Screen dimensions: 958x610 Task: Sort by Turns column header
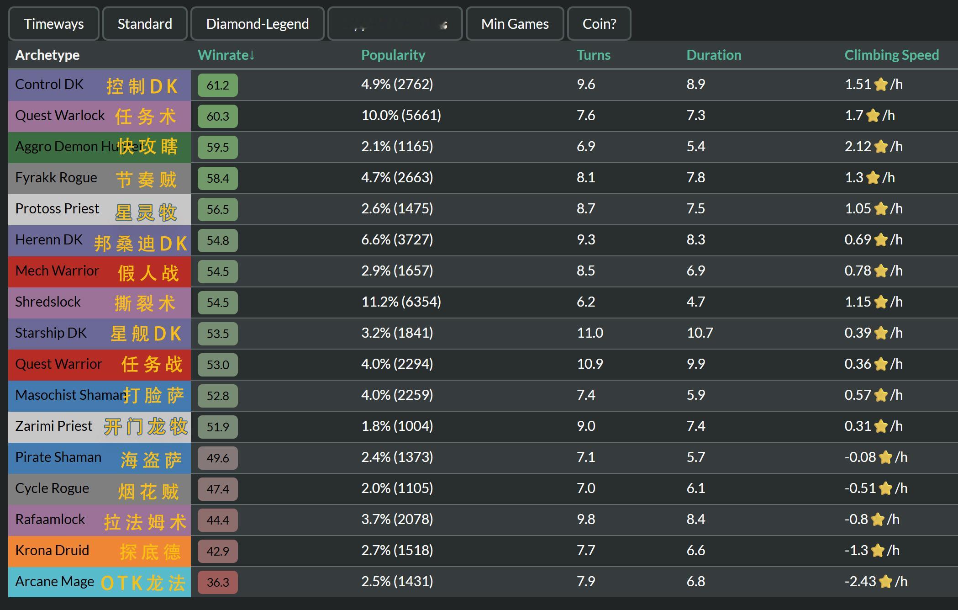click(x=593, y=55)
